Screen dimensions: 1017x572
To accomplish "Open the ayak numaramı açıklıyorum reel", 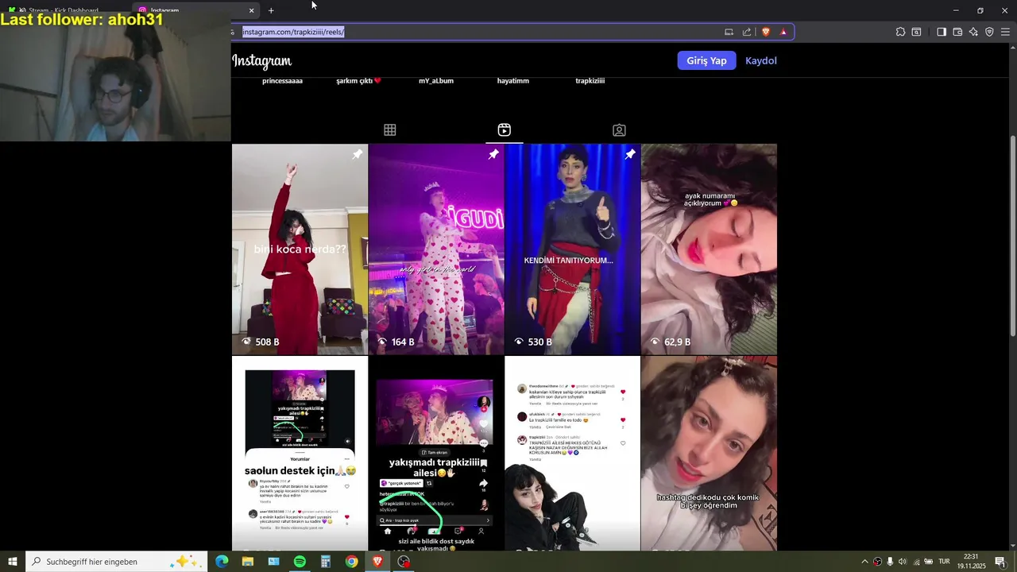I will pos(709,249).
